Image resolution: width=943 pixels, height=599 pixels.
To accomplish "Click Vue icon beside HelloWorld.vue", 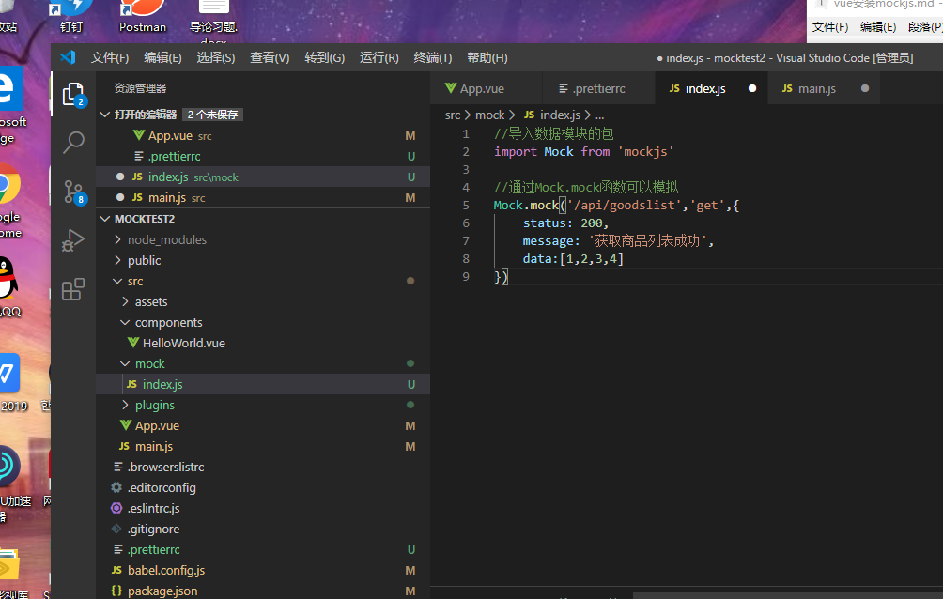I will click(133, 343).
